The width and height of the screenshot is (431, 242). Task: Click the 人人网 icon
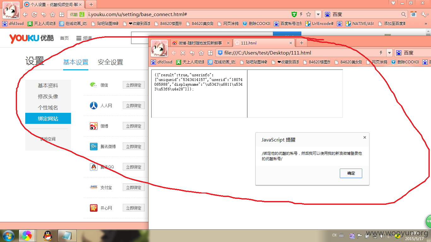coord(94,106)
